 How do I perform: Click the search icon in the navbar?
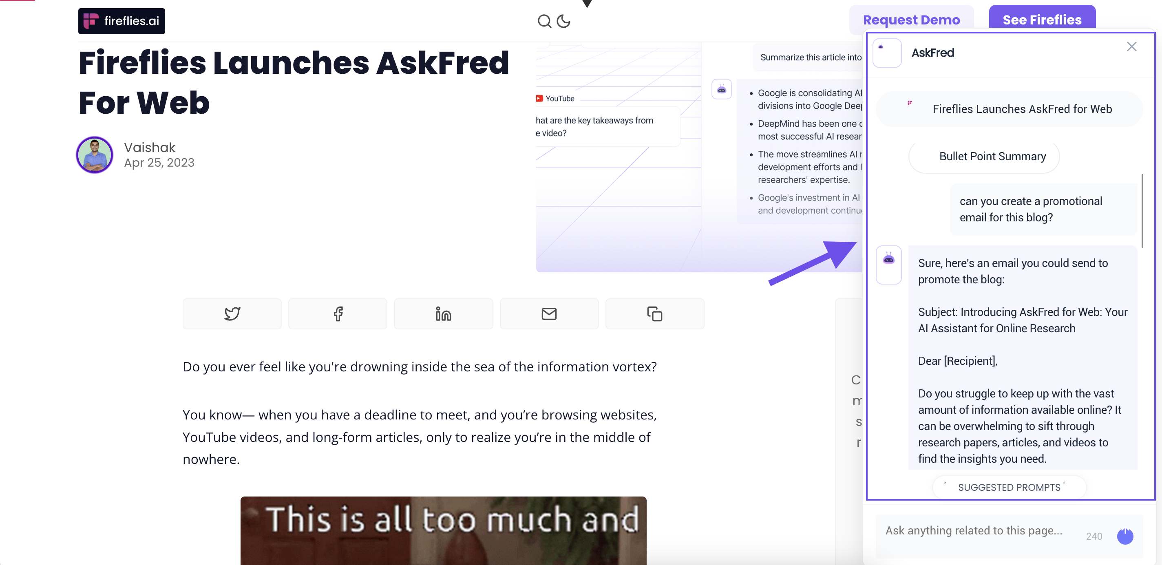tap(545, 21)
